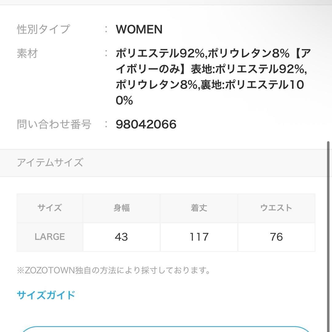Viewport: 332px width, 332px height.
Task: Click the サイズ column header
Action: pos(49,208)
